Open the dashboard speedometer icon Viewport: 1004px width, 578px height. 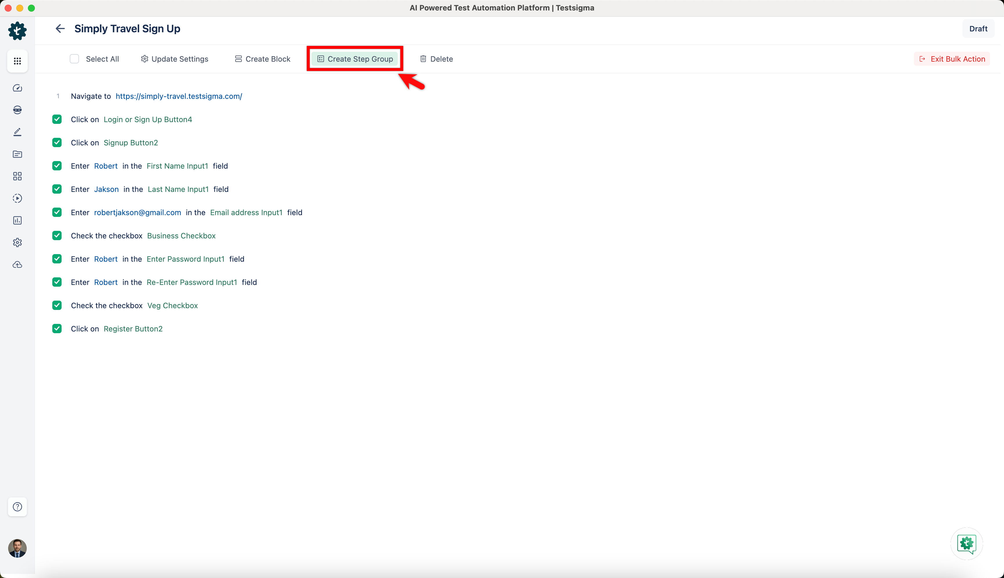tap(17, 88)
